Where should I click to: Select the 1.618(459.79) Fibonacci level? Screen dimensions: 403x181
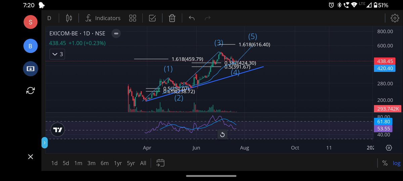(x=187, y=59)
